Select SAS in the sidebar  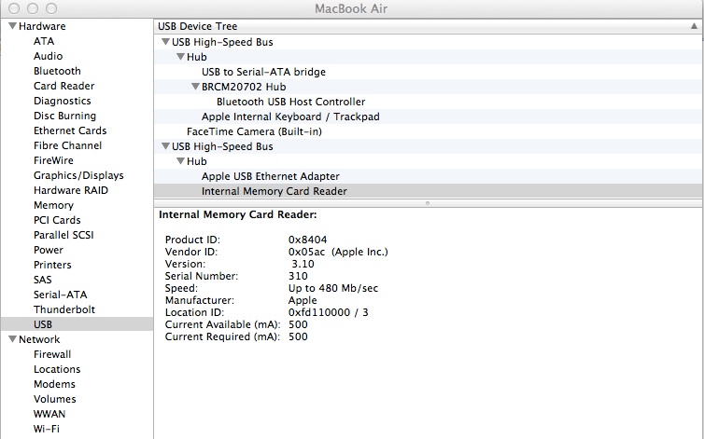(42, 280)
